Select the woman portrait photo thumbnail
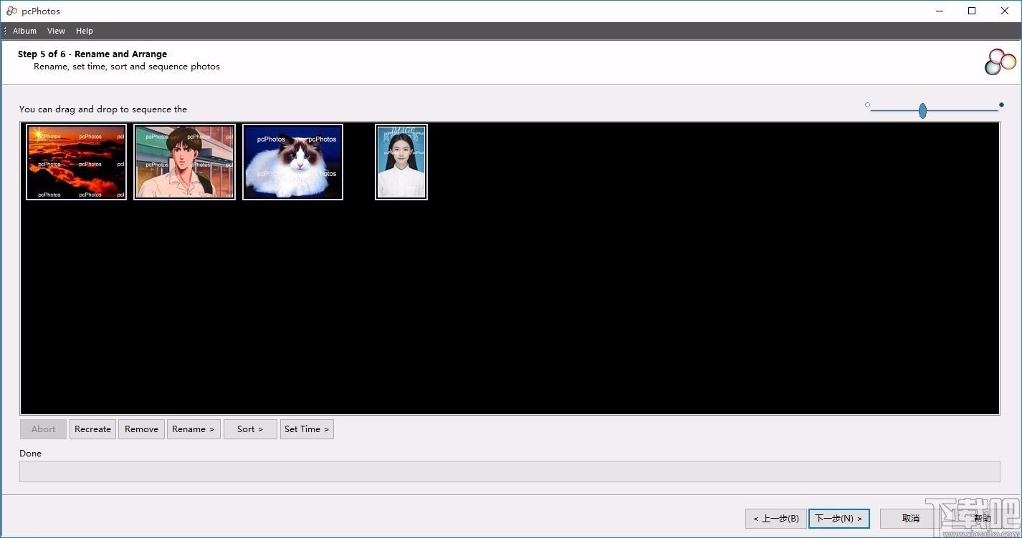Image resolution: width=1022 pixels, height=538 pixels. tap(401, 162)
